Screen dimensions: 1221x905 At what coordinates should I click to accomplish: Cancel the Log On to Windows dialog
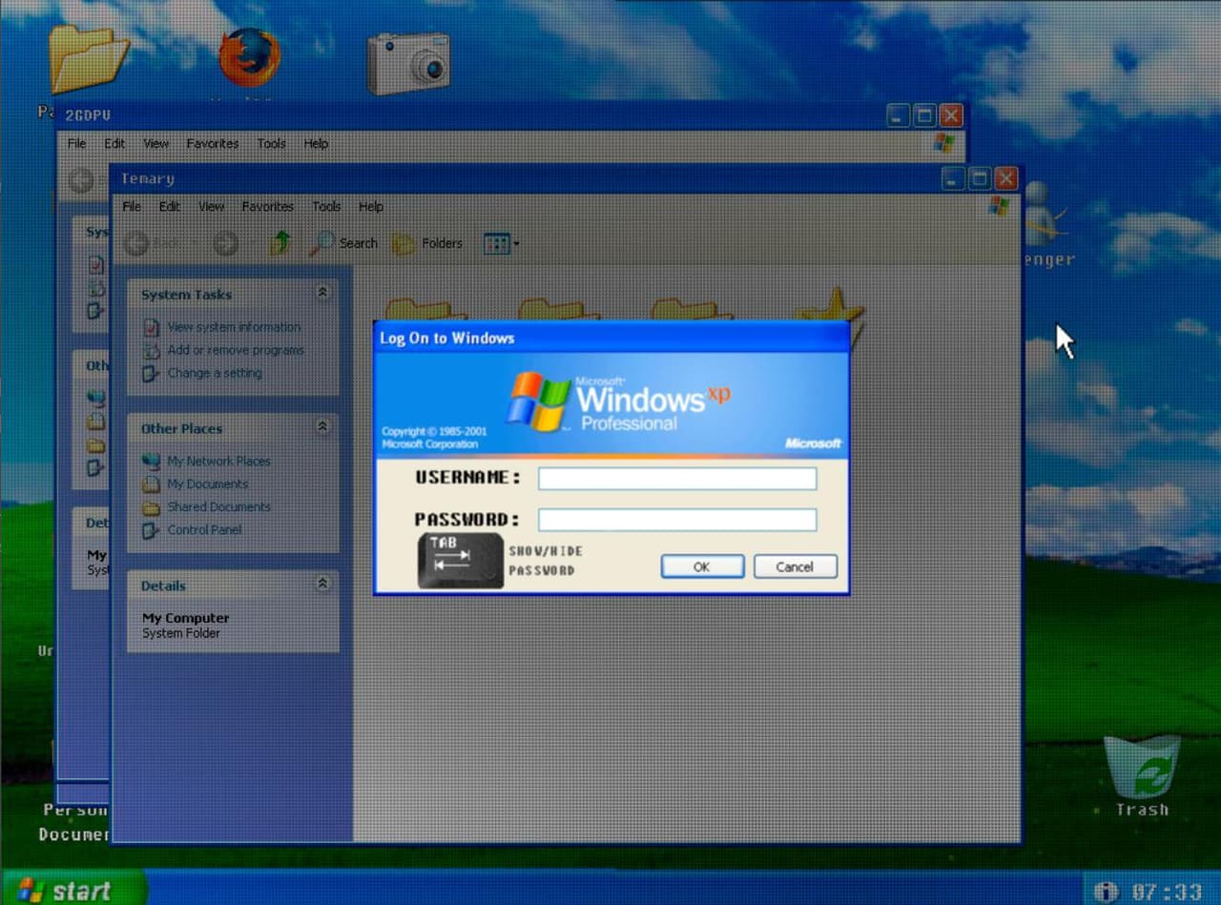click(796, 566)
